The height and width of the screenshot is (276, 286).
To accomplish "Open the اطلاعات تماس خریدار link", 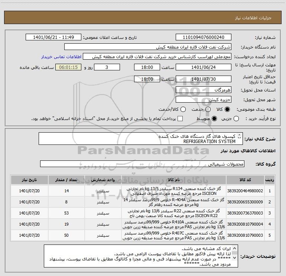I will point(61,57).
